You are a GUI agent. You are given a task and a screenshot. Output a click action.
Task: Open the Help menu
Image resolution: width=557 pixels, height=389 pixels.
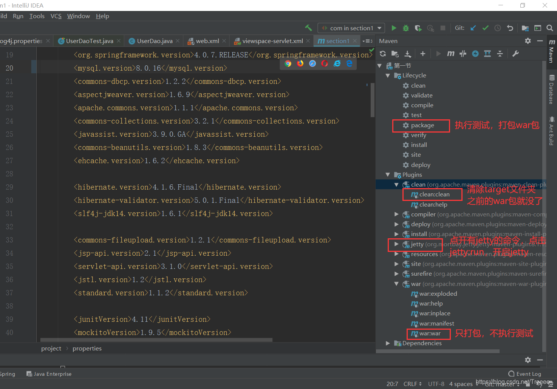pos(102,16)
